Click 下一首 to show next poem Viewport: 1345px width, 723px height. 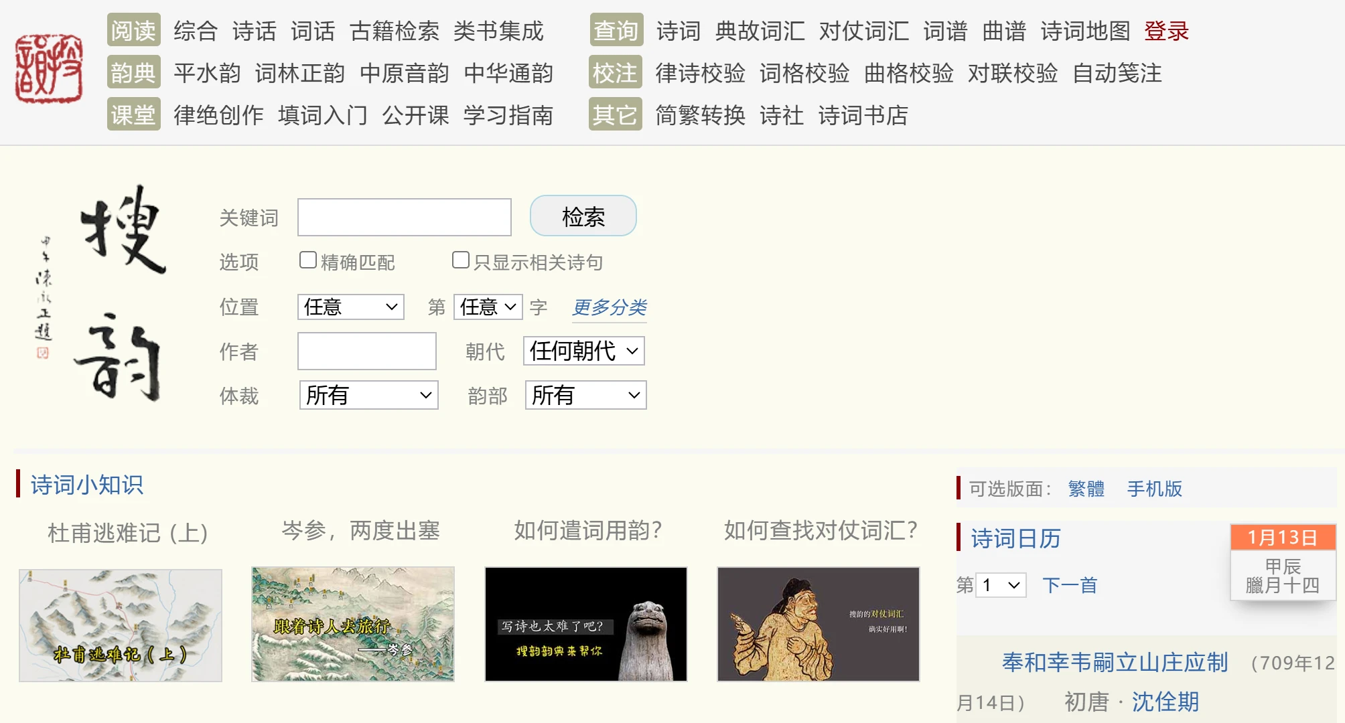(x=1070, y=584)
